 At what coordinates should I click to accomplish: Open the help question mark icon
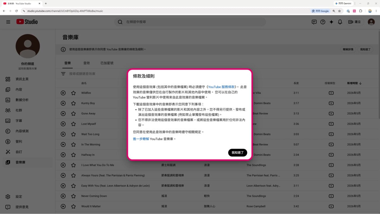tap(323, 22)
